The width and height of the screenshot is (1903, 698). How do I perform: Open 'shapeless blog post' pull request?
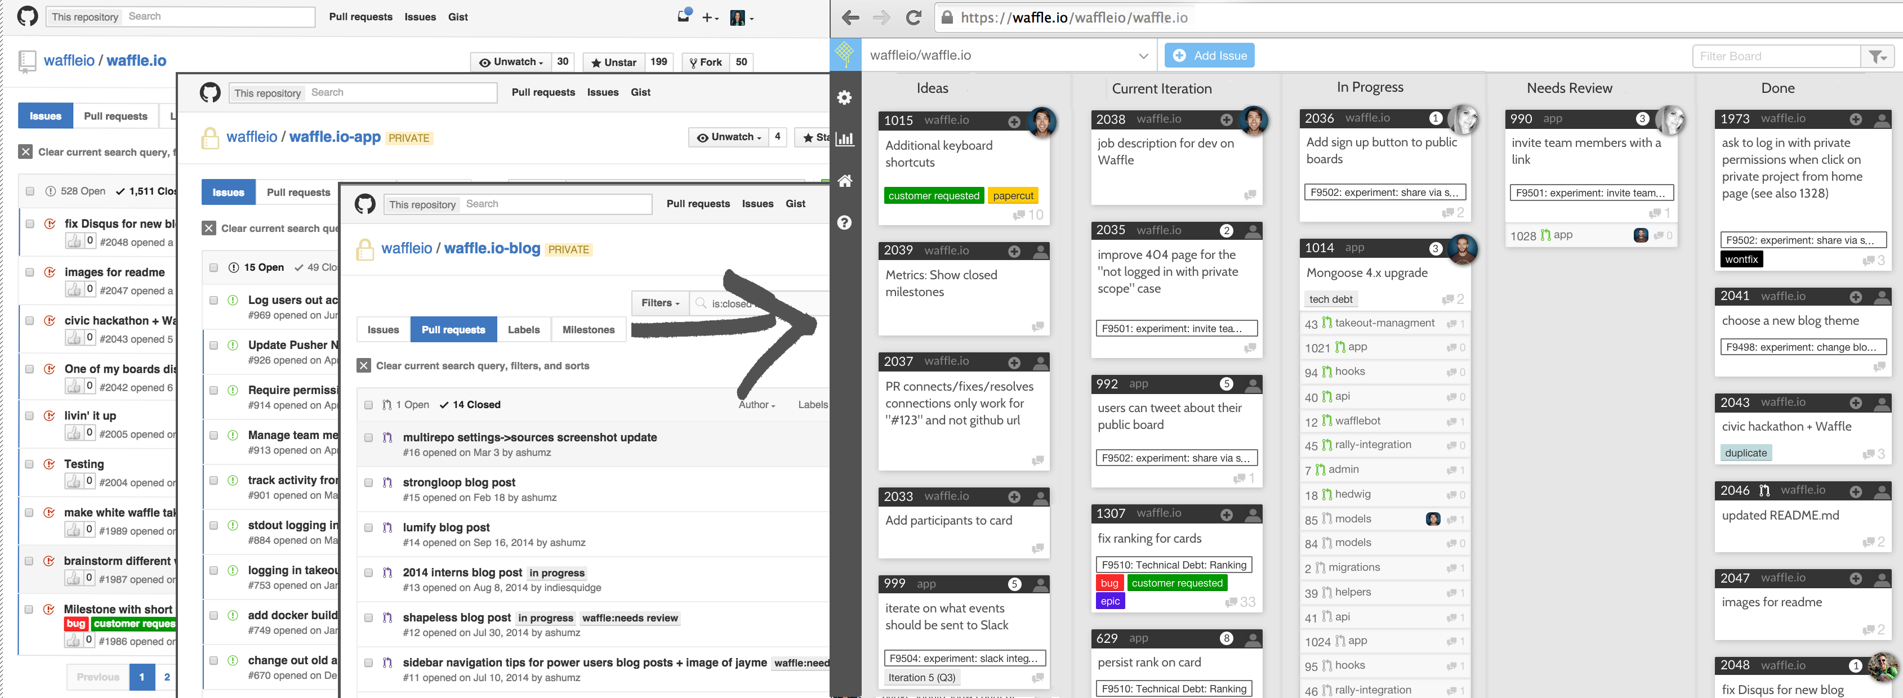[x=457, y=618]
